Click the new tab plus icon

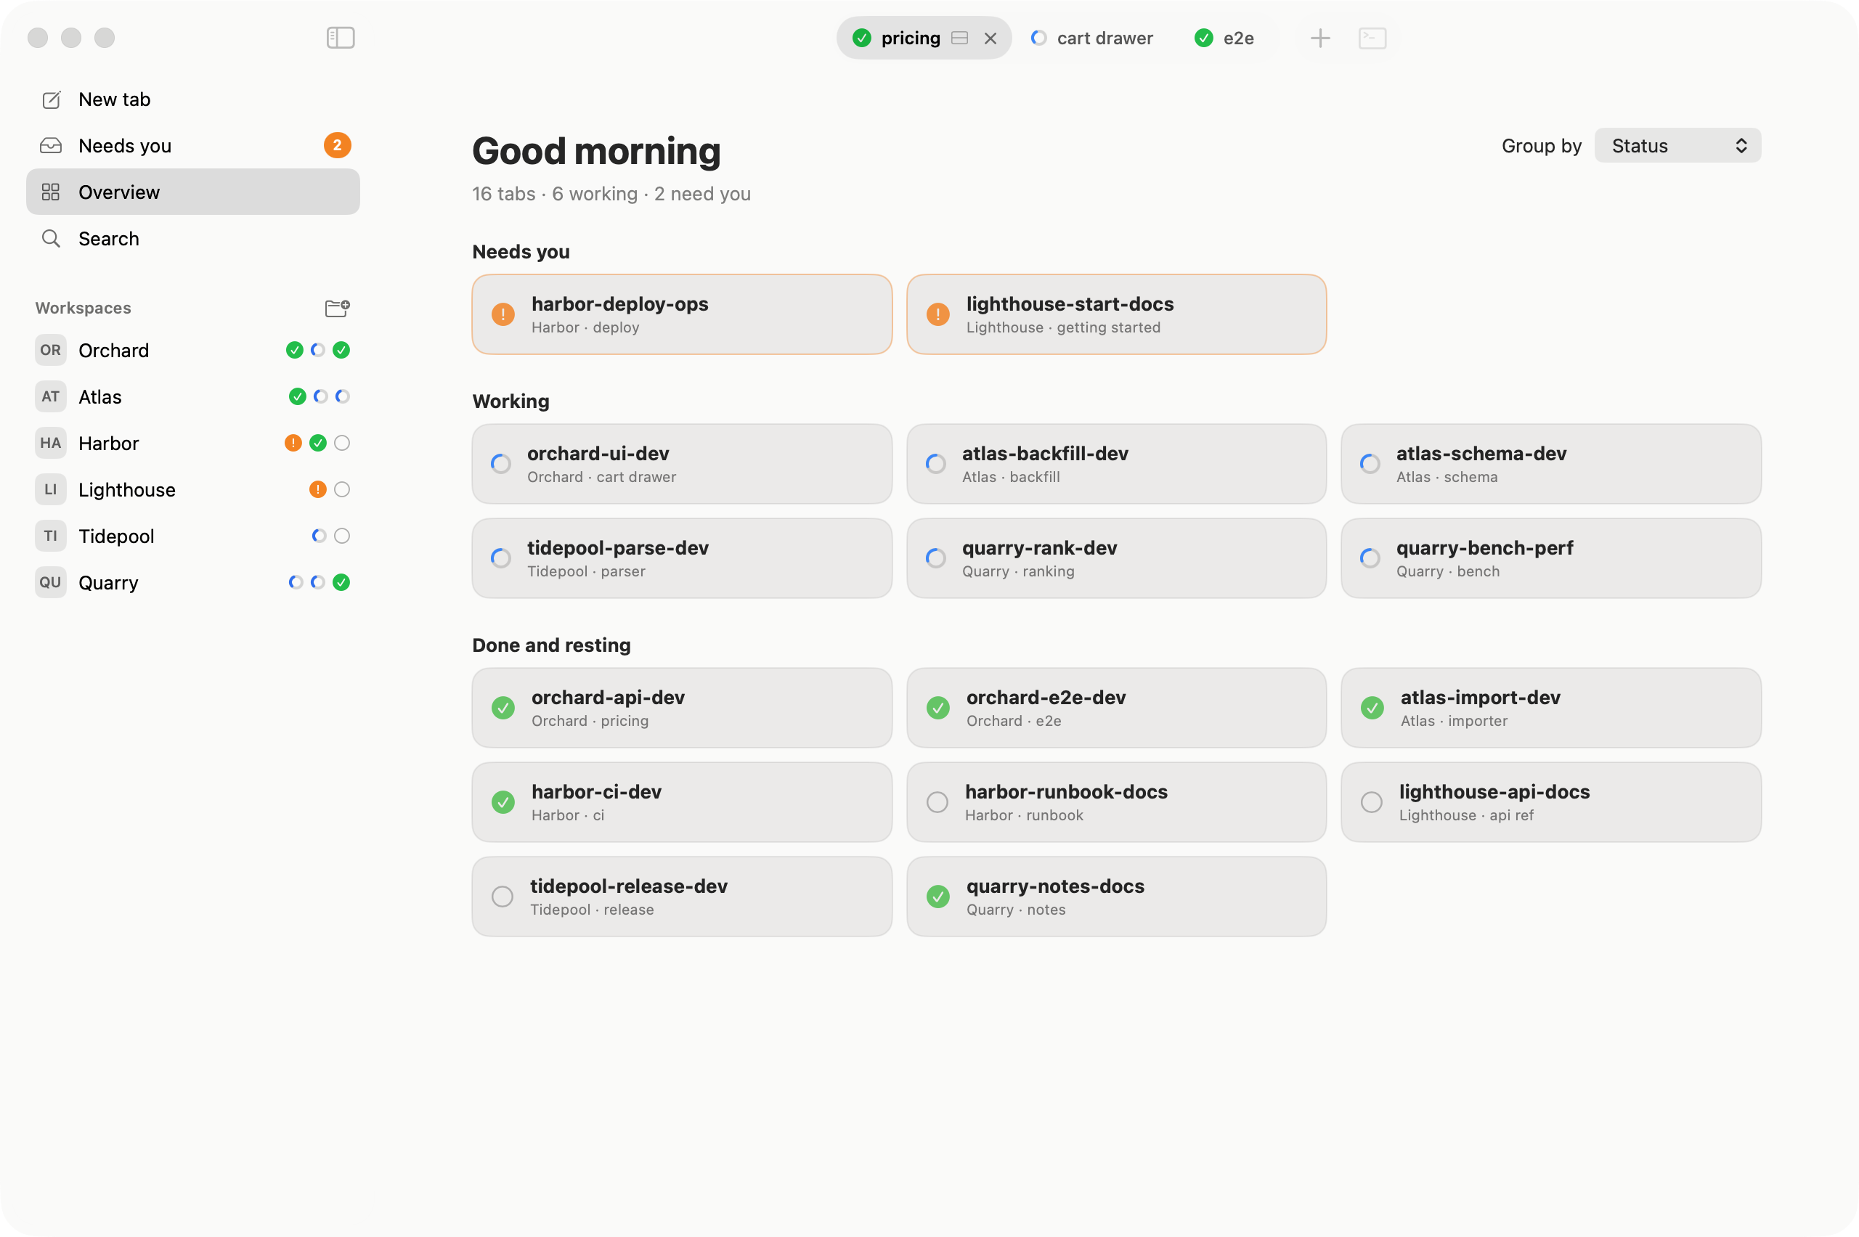click(1319, 38)
